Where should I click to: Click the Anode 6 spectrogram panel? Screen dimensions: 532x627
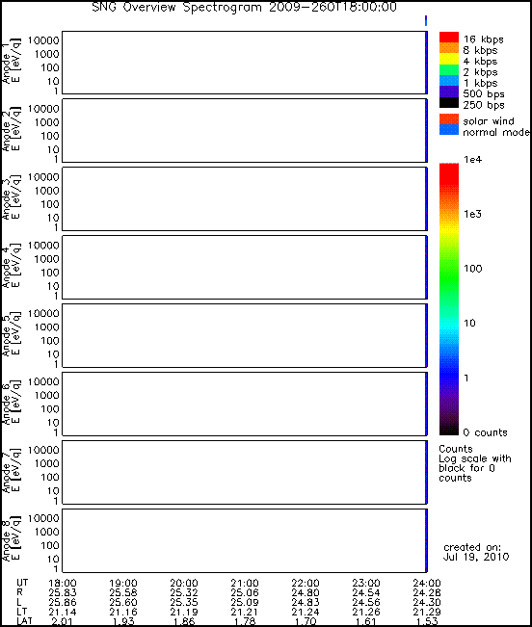[x=245, y=404]
